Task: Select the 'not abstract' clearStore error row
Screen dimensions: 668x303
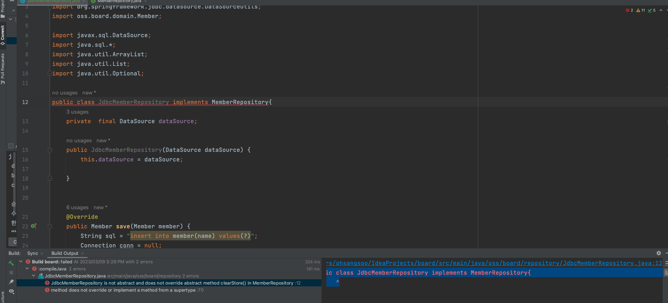Action: 169,283
